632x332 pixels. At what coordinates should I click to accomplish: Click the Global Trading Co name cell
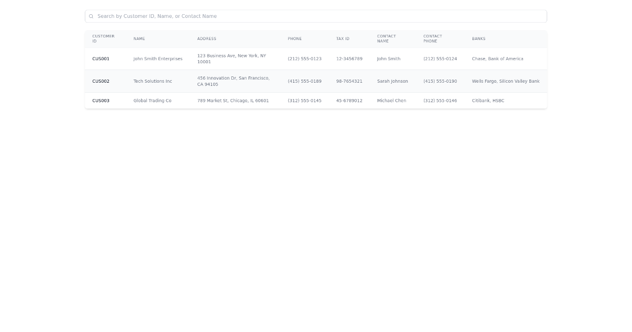point(152,101)
